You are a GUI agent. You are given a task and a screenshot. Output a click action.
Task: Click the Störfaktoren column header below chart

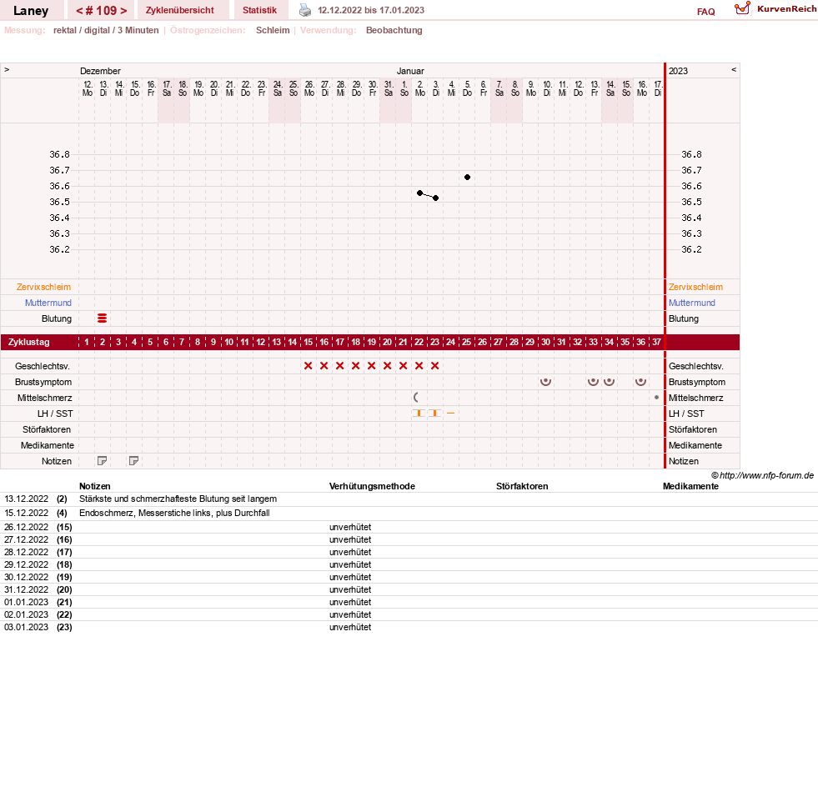click(x=522, y=486)
